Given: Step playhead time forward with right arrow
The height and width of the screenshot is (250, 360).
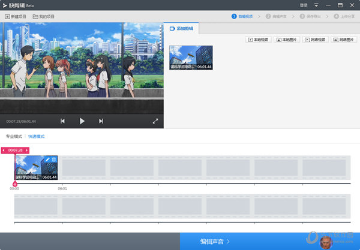Looking at the screenshot, I should 27,150.
